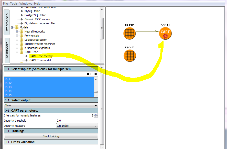Image resolution: width=227 pixels, height=149 pixels.
Task: Collapse the Select inputs section
Action: (7, 69)
